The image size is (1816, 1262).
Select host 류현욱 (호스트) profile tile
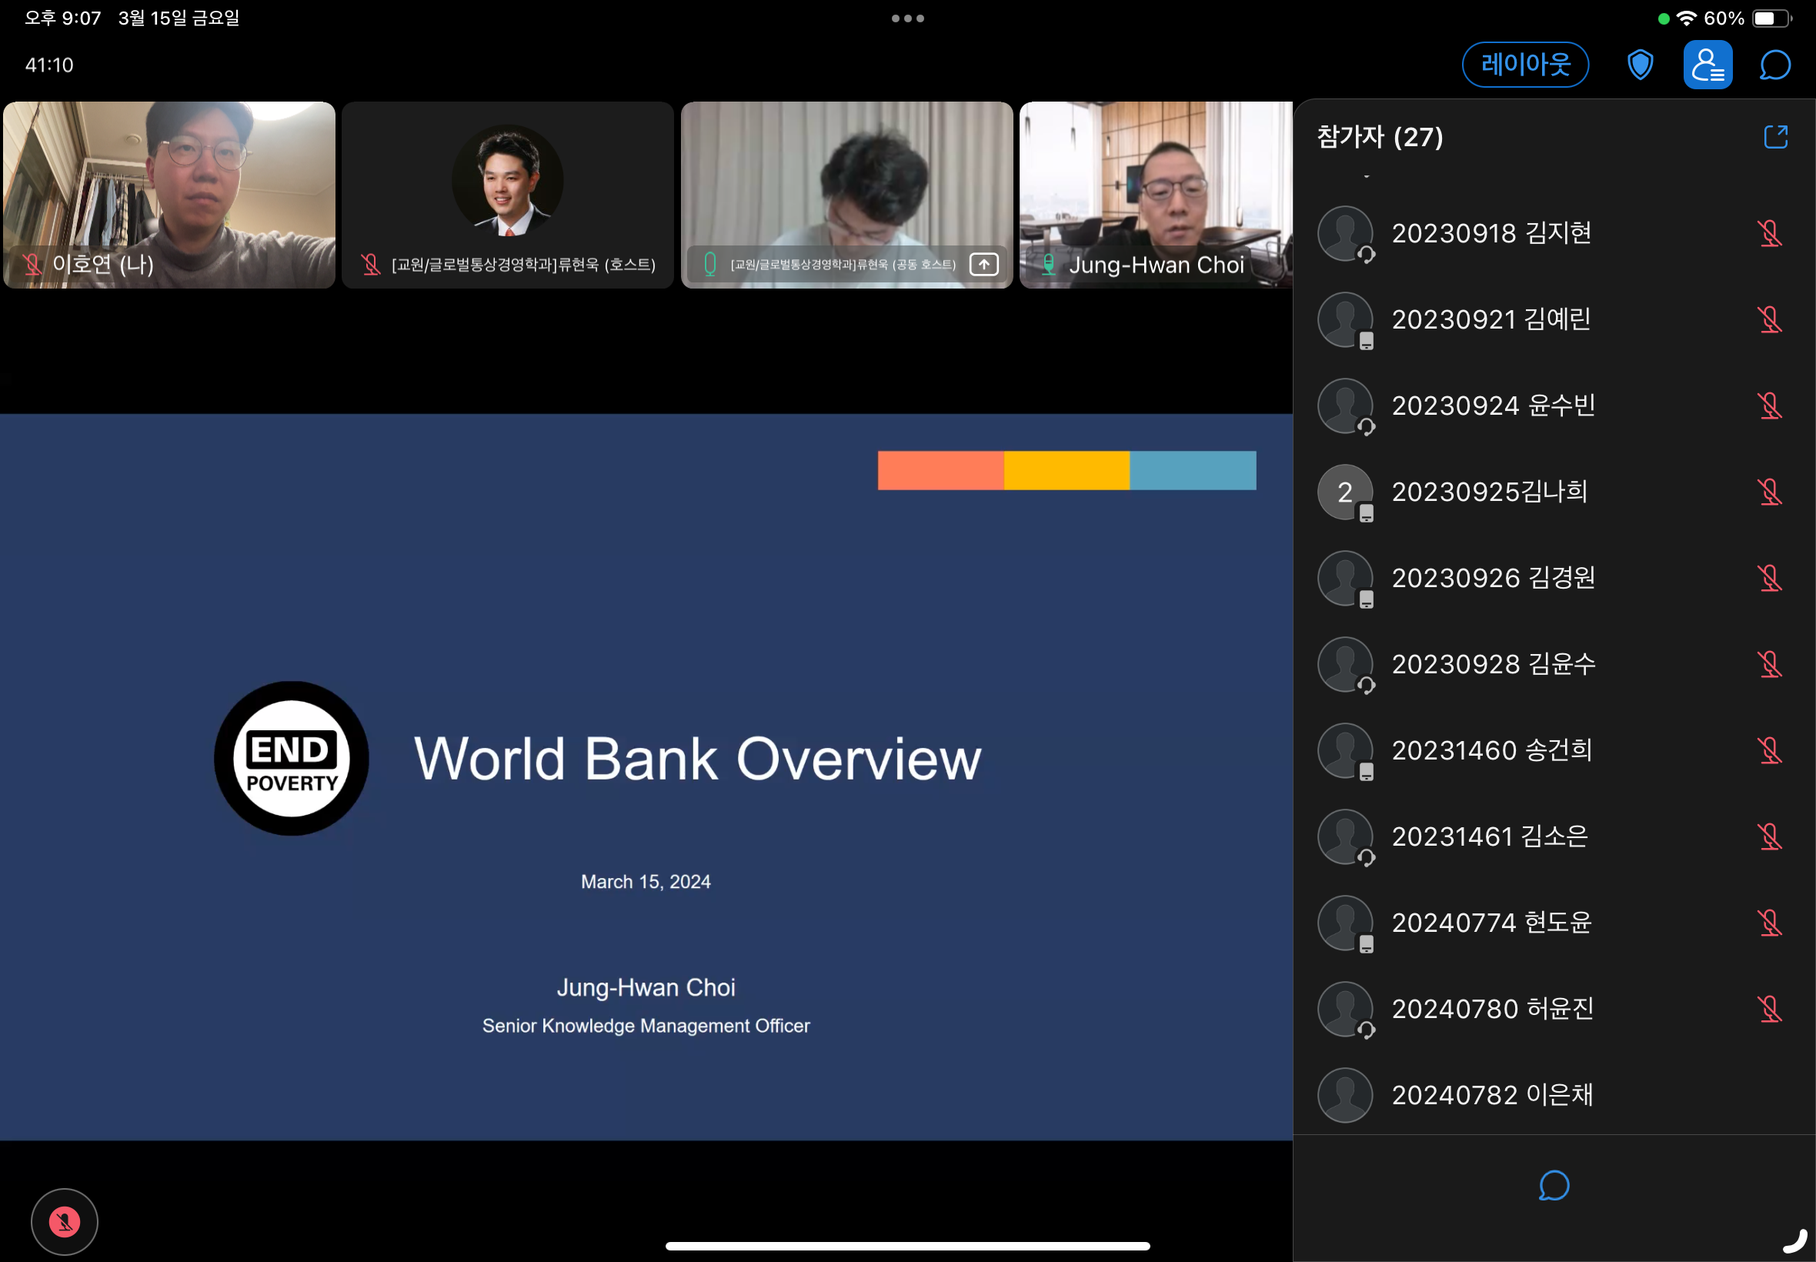pyautogui.click(x=508, y=195)
